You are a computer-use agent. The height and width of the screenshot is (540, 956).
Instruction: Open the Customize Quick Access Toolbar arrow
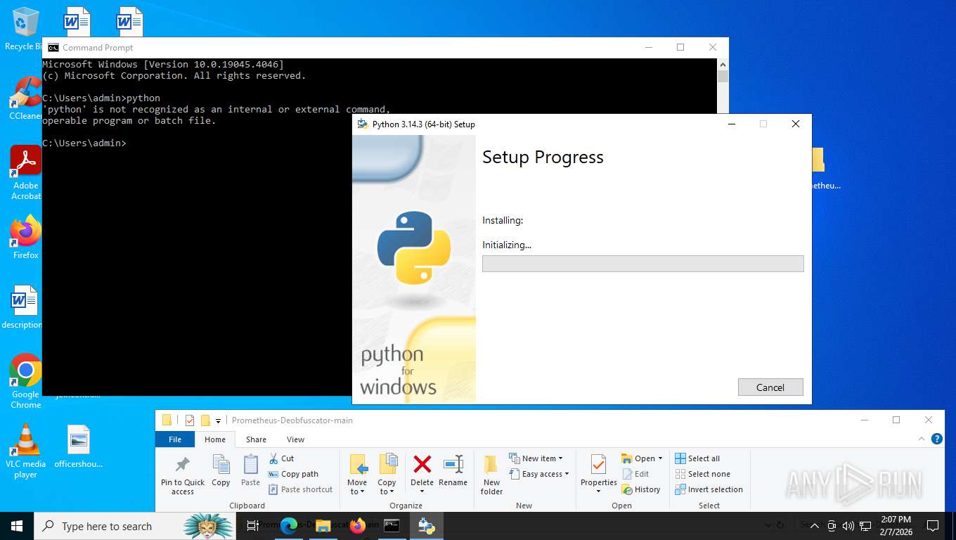point(218,421)
